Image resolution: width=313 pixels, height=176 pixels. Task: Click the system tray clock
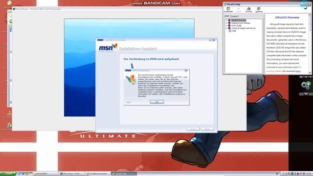click(x=309, y=174)
